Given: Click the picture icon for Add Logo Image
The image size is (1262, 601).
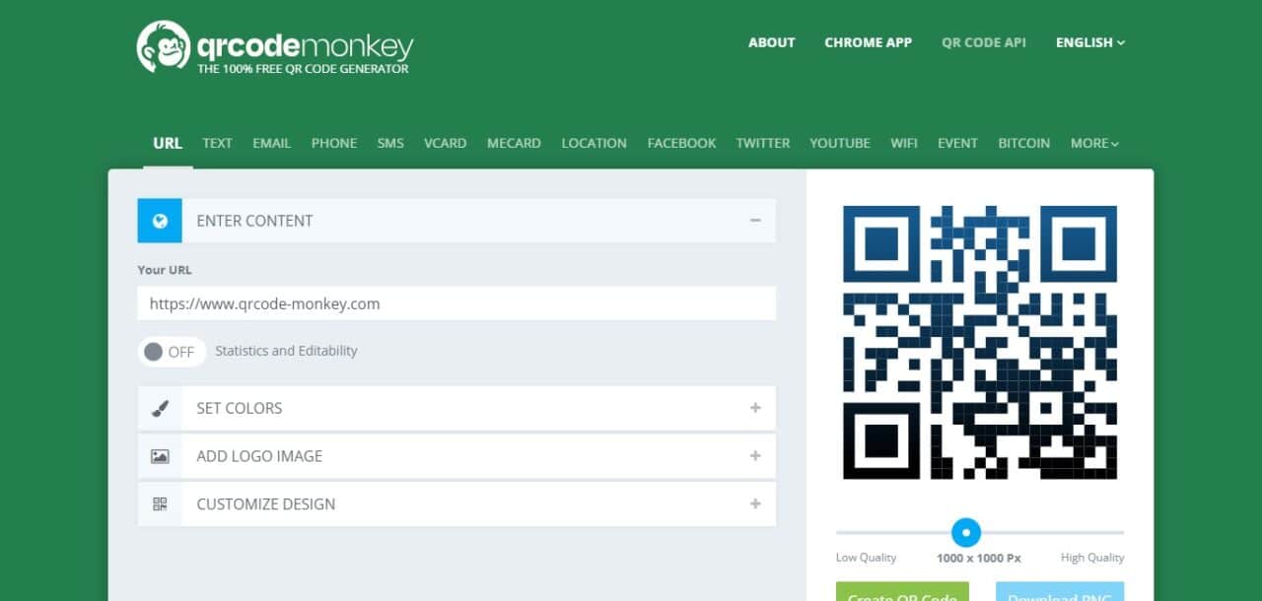Looking at the screenshot, I should (160, 456).
